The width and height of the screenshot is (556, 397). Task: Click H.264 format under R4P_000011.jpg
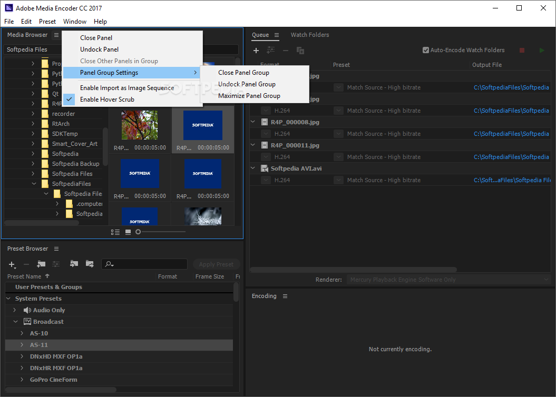point(282,157)
